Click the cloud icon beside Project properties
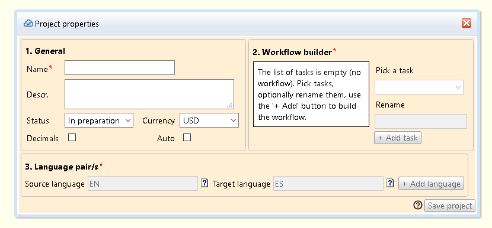 coord(28,24)
